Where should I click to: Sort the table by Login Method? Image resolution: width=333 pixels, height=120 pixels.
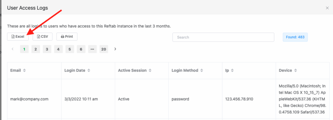point(202,71)
